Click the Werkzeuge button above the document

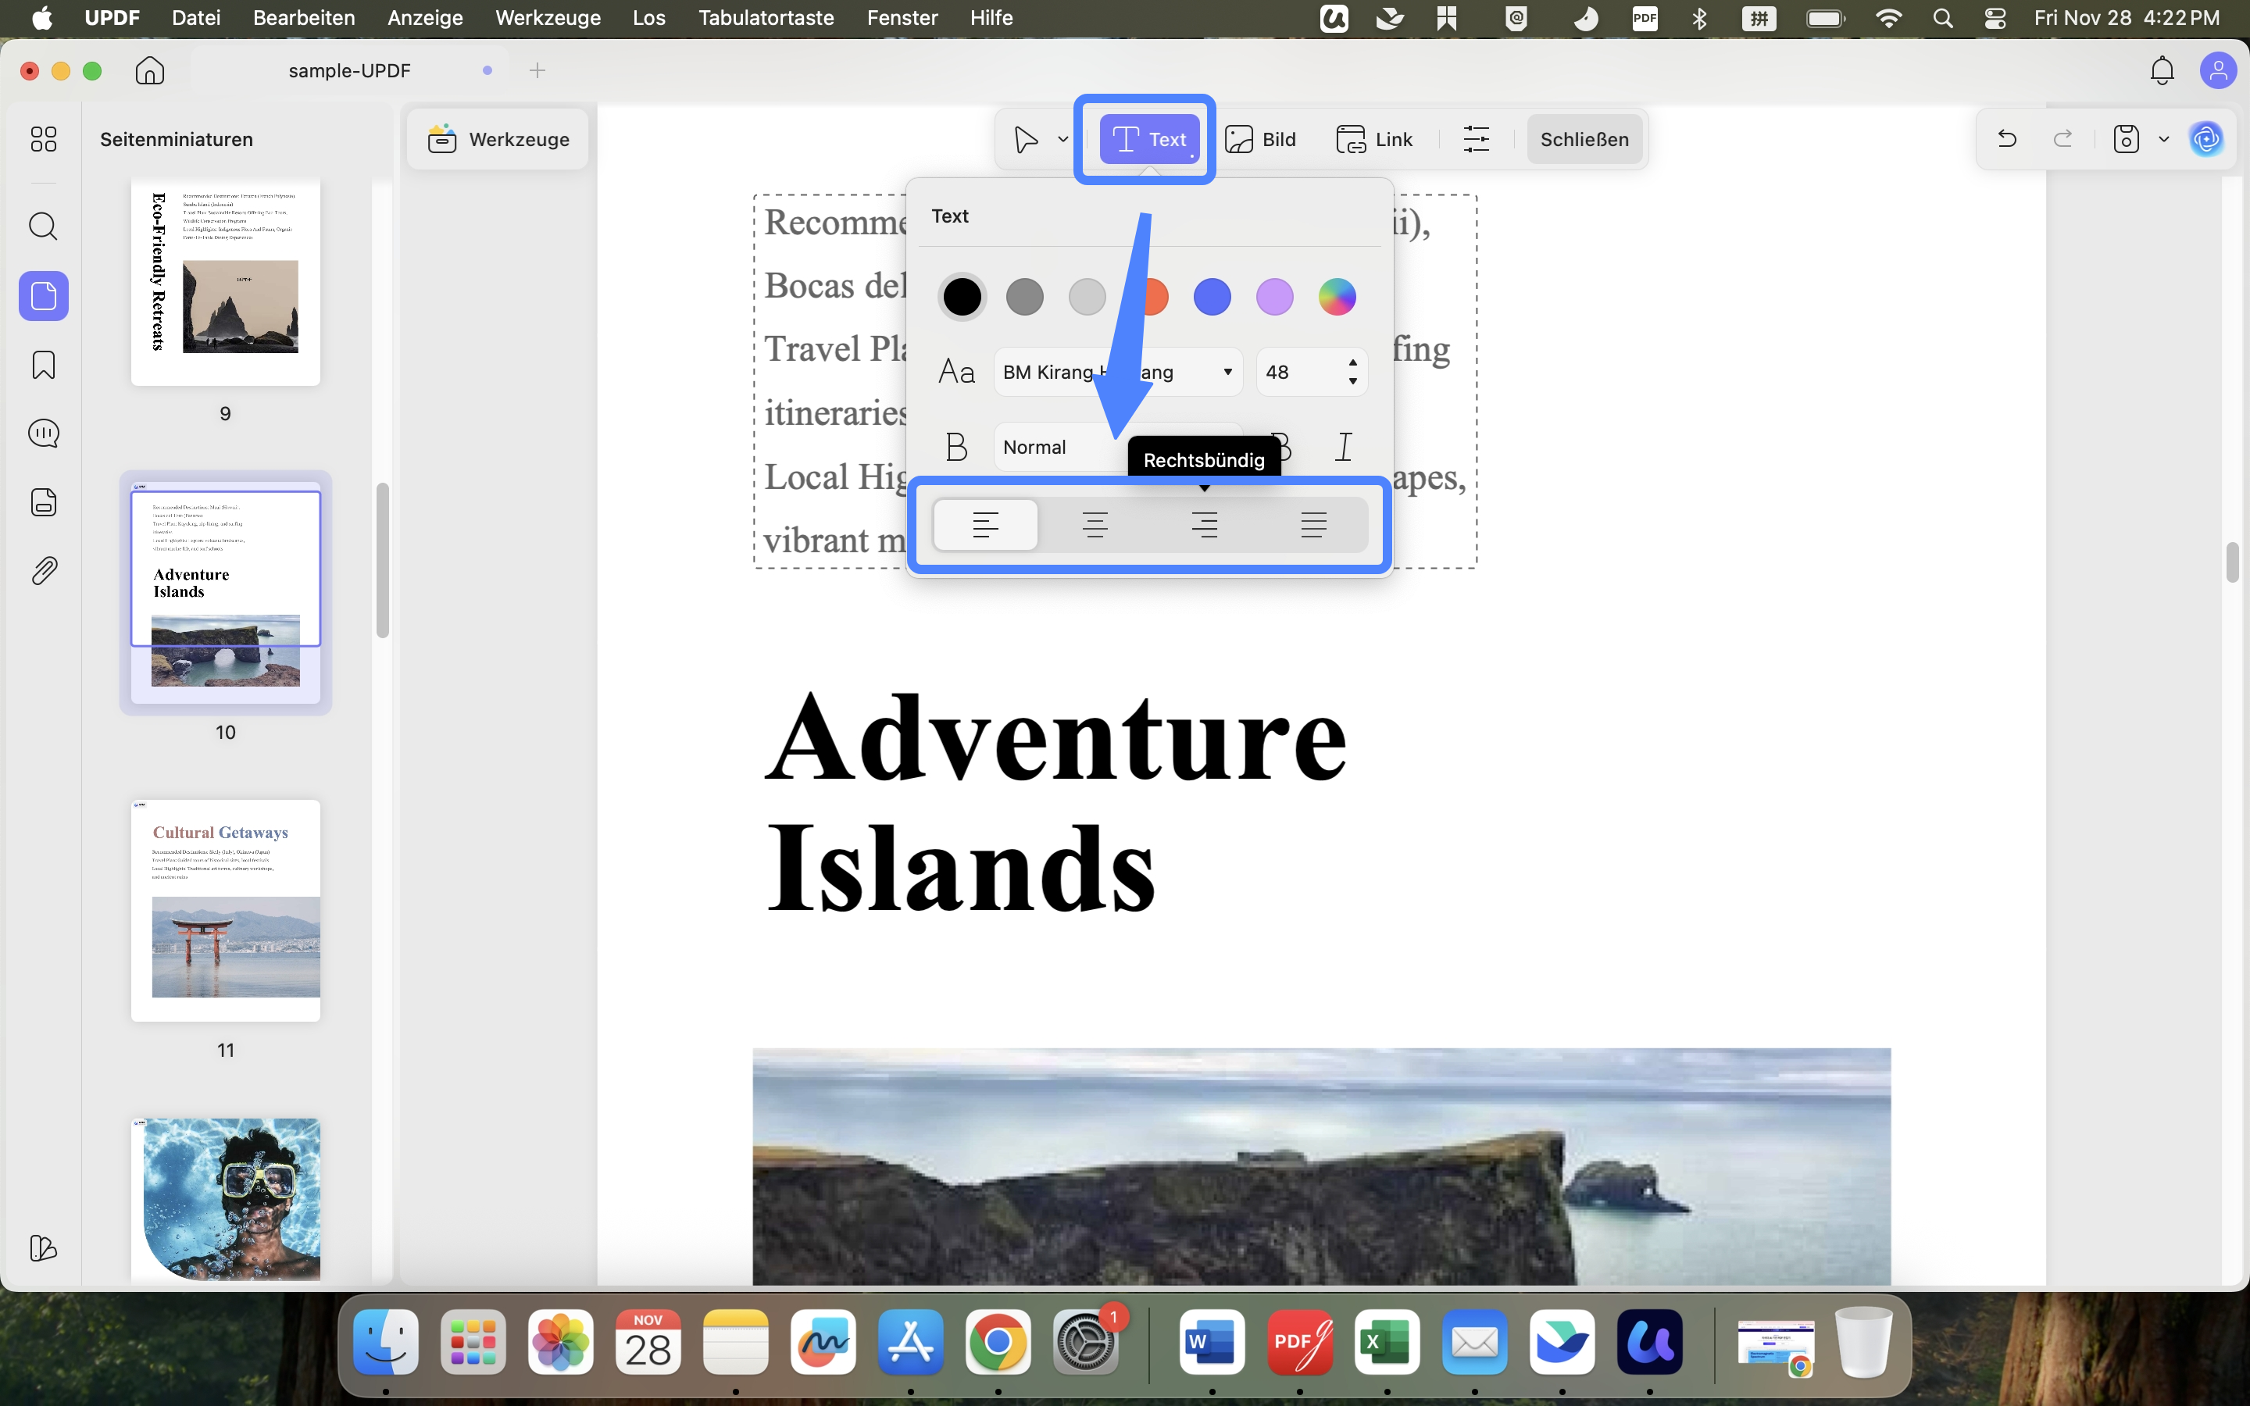click(498, 138)
